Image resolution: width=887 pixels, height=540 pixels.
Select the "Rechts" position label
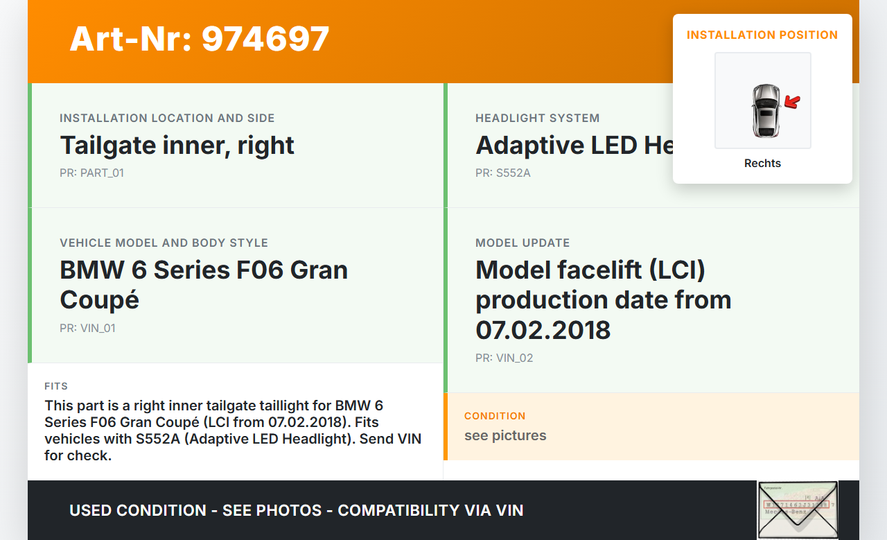click(x=762, y=164)
